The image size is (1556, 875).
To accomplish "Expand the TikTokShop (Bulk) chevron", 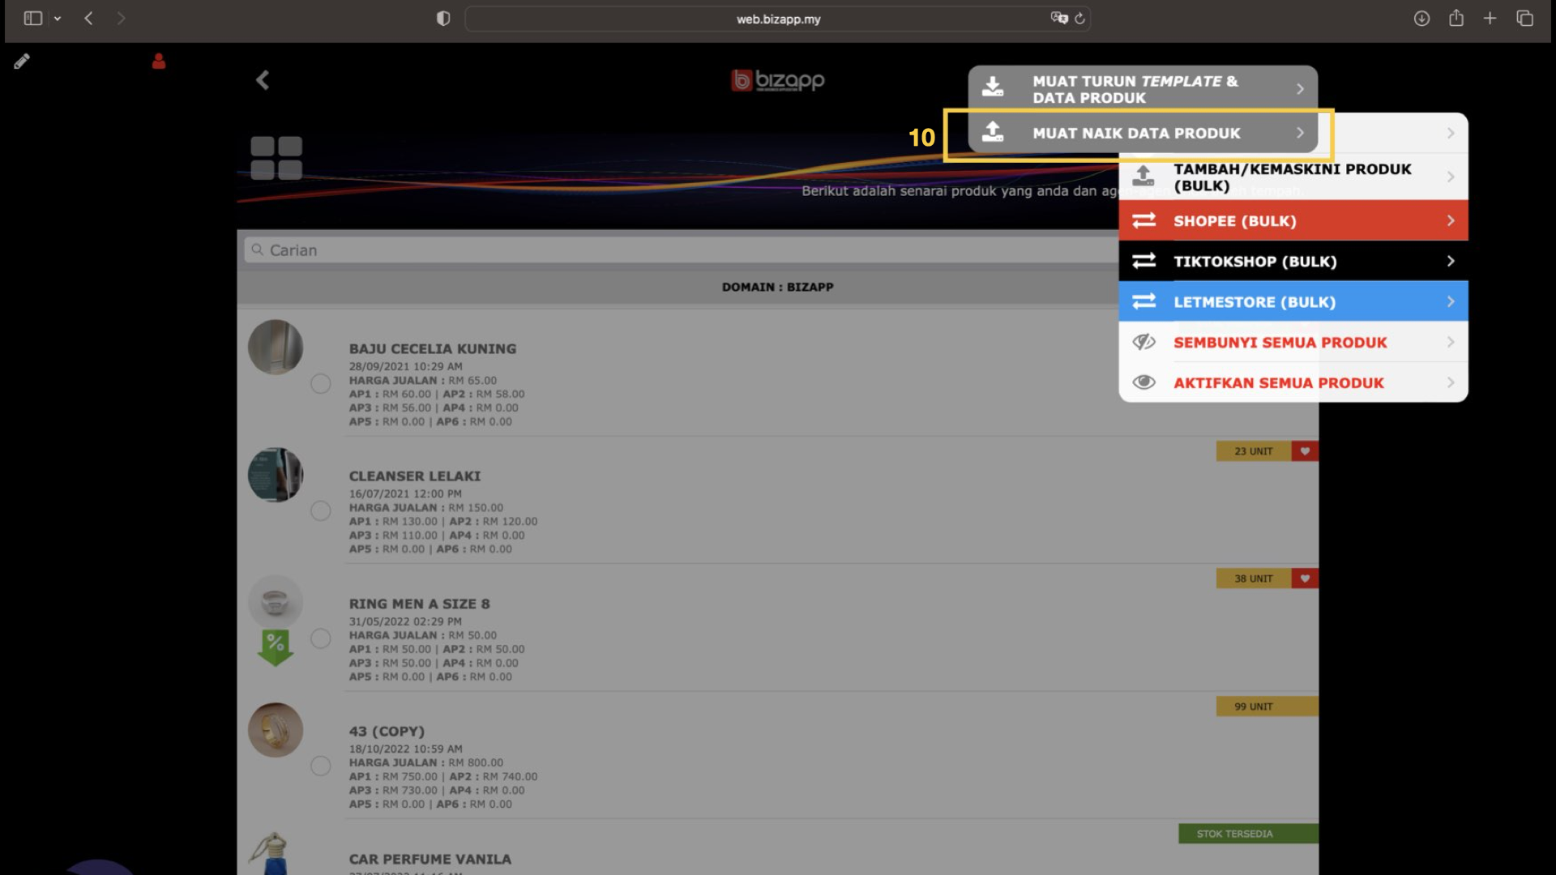I will (x=1451, y=261).
